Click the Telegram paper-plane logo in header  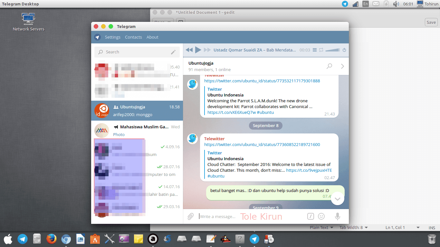tap(97, 37)
